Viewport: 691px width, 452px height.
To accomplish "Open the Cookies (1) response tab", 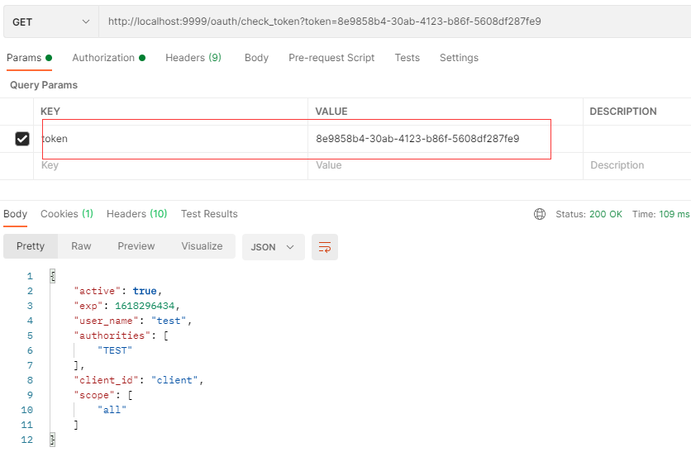I will pos(67,214).
